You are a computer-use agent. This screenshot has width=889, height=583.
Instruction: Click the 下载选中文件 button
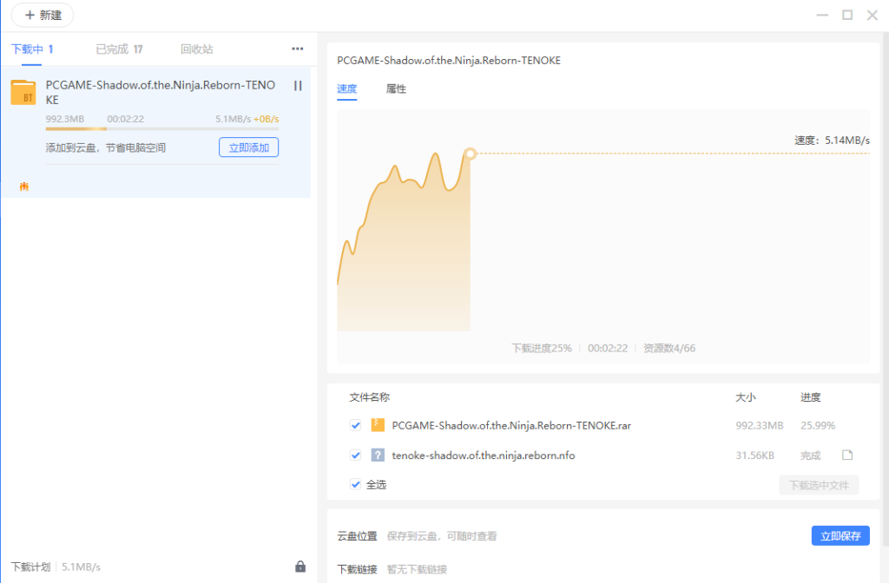coord(819,486)
